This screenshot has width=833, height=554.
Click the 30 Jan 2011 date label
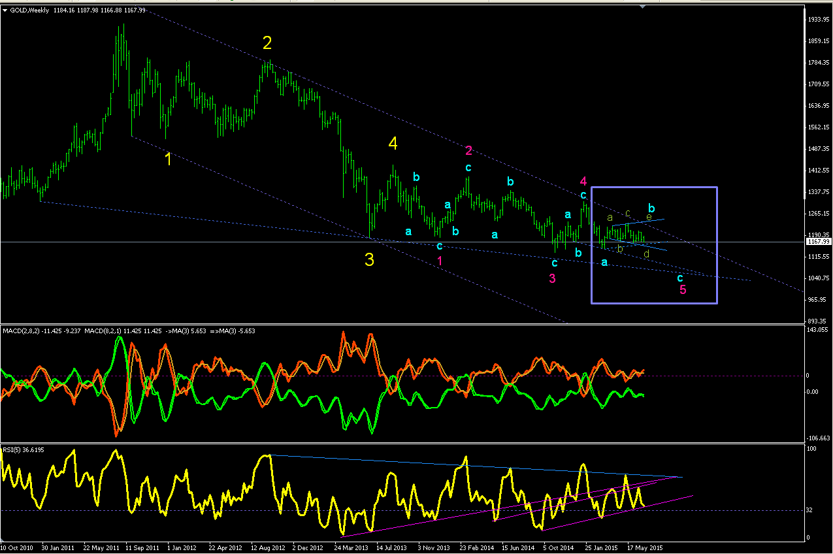(59, 548)
